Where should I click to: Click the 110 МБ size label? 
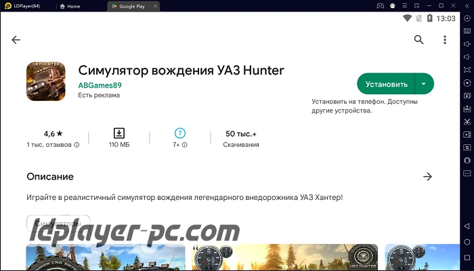[x=119, y=145]
